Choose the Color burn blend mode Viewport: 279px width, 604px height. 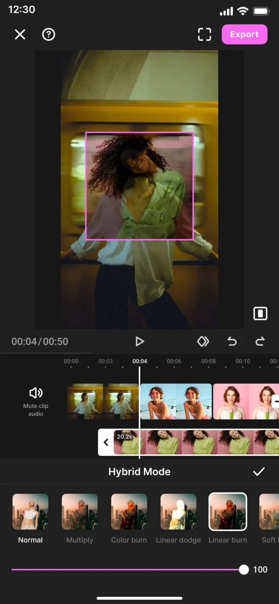pos(129,518)
